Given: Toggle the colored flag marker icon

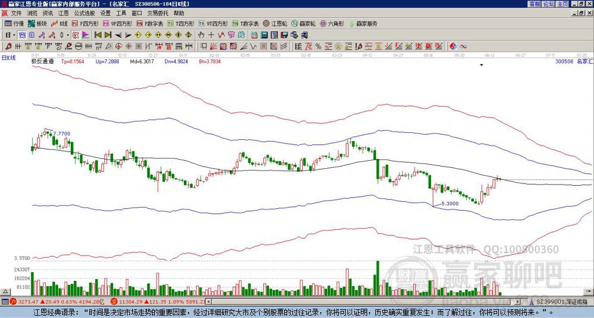Looking at the screenshot, I should coord(86,35).
